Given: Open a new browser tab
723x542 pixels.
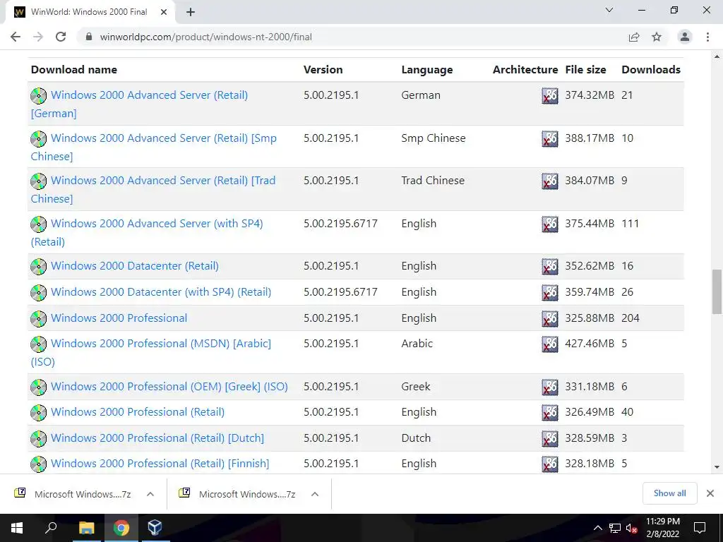Looking at the screenshot, I should click(x=191, y=13).
